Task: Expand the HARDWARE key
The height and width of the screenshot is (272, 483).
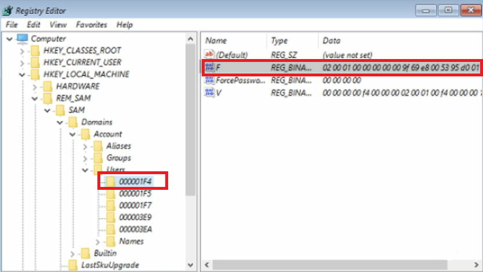Action: pyautogui.click(x=35, y=87)
